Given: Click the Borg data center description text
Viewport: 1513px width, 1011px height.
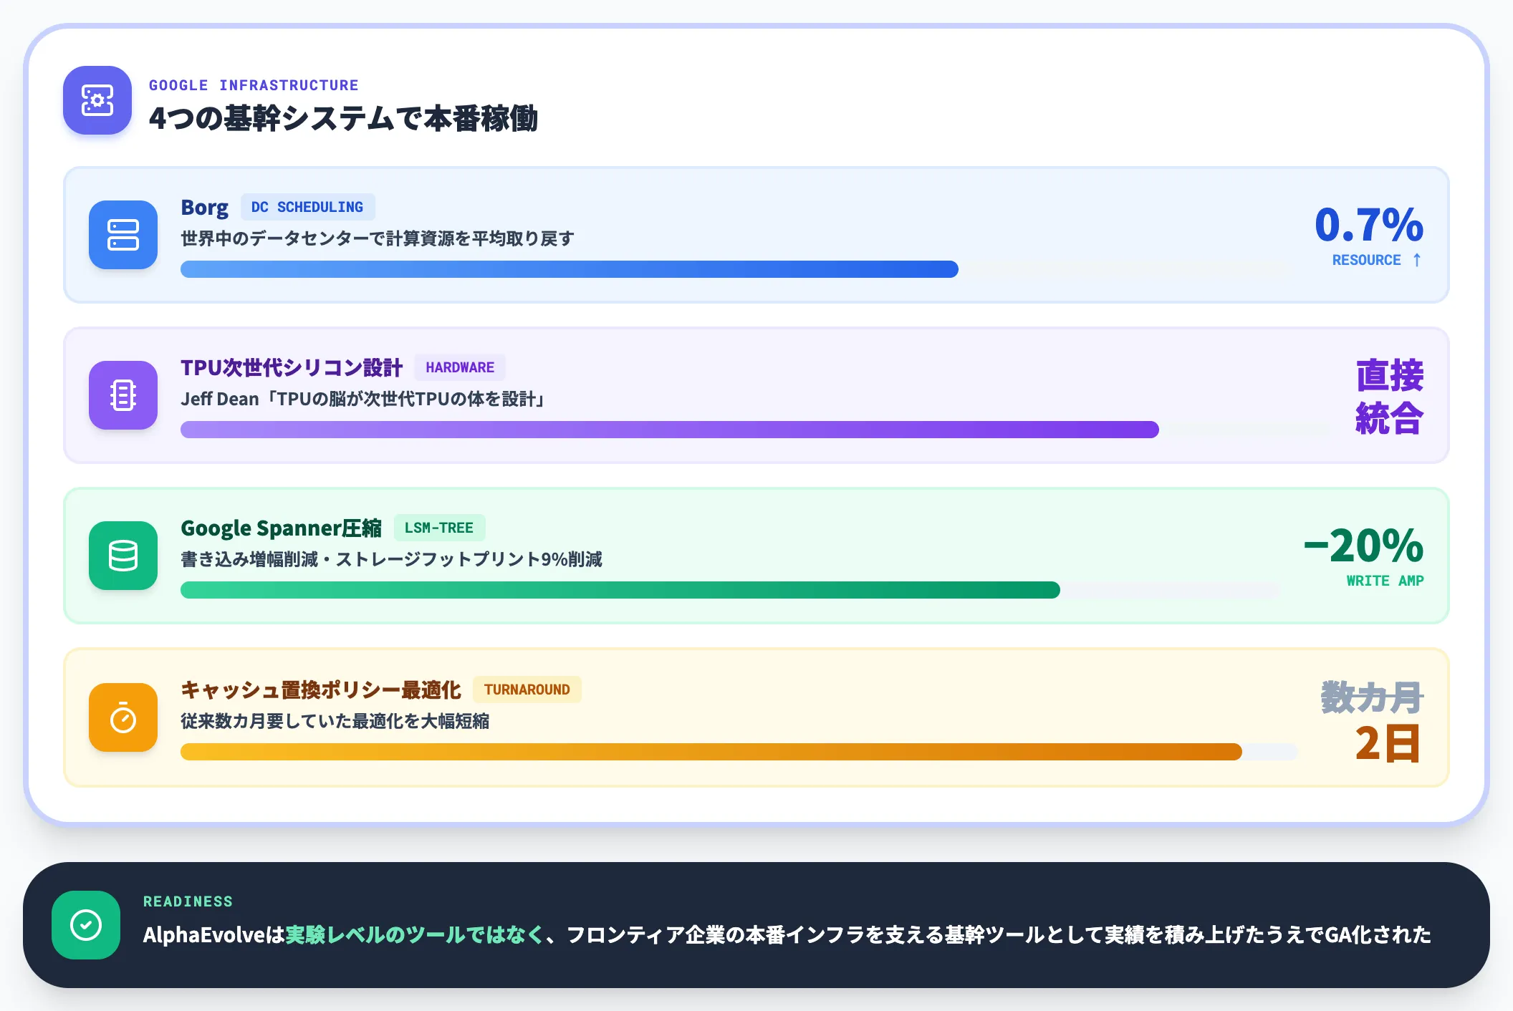Looking at the screenshot, I should (378, 238).
